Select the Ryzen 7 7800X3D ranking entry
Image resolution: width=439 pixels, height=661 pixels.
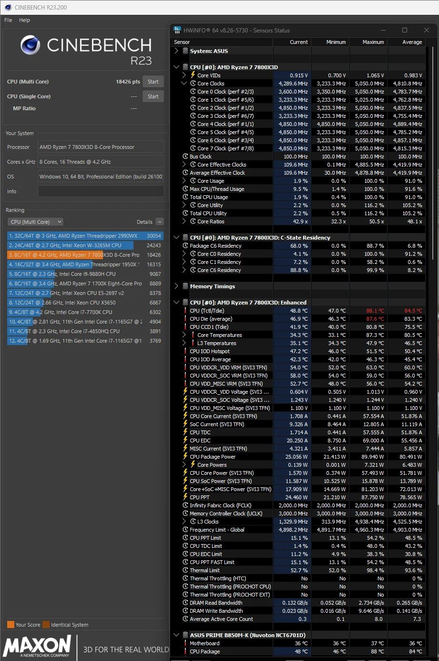(x=85, y=255)
